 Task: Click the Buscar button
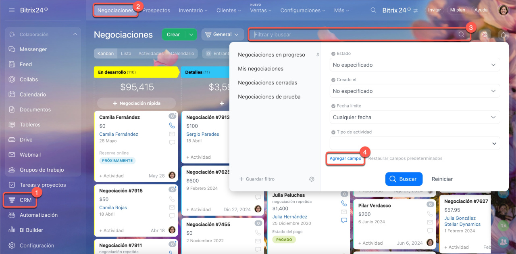tap(404, 179)
